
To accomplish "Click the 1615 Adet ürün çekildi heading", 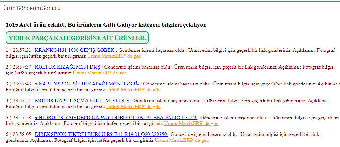I will tap(106, 25).
